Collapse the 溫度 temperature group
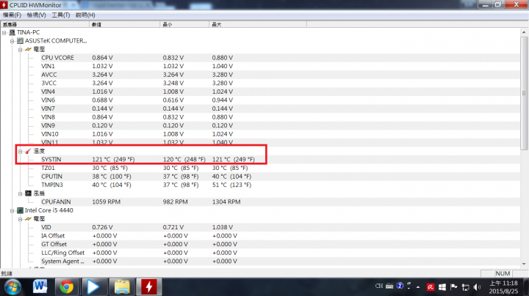The height and width of the screenshot is (296, 529). point(21,152)
